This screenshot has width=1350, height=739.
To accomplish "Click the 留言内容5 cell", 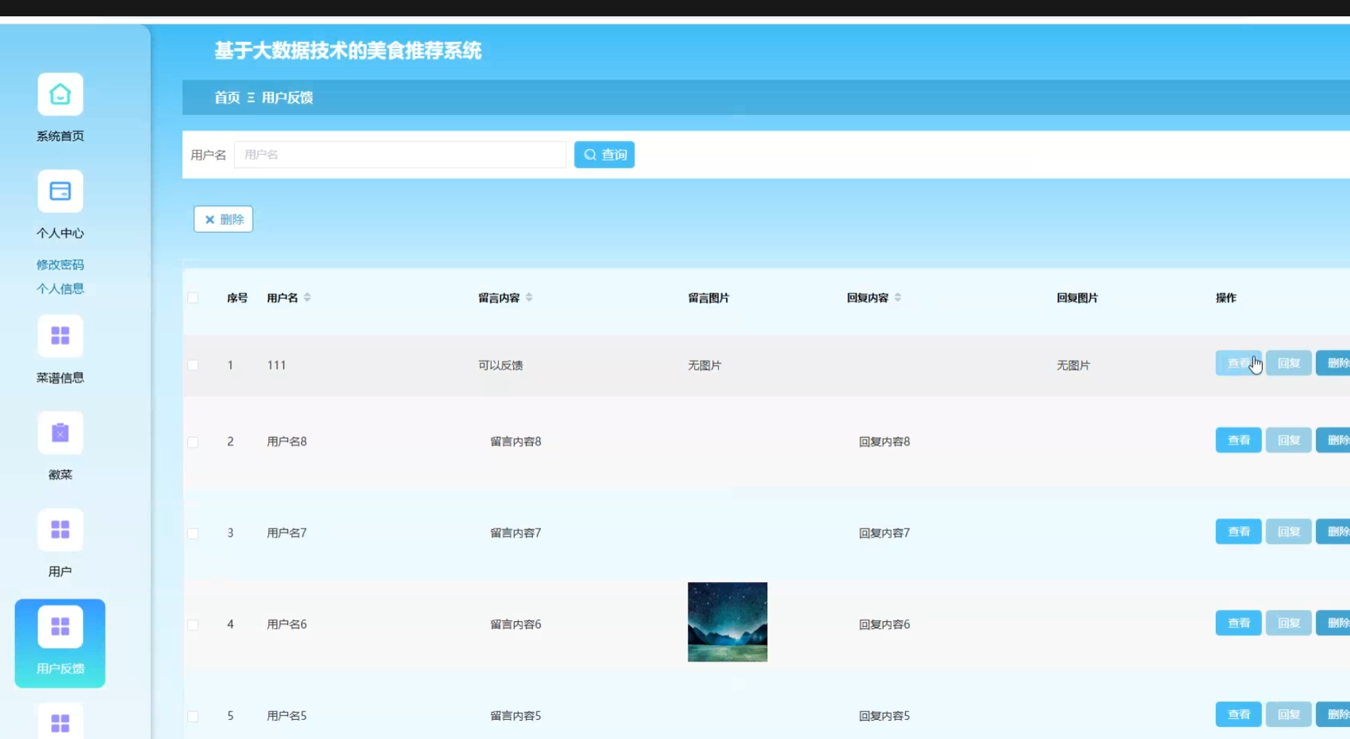I will [x=516, y=716].
